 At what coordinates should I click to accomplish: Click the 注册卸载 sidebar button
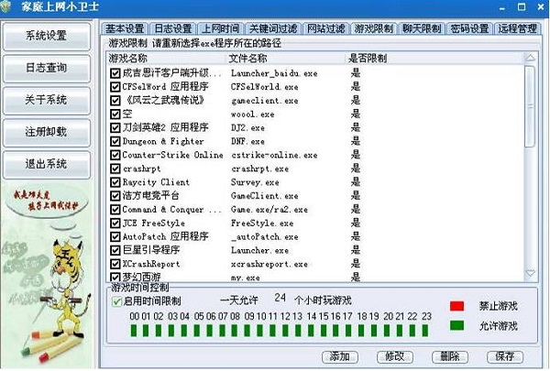pos(47,132)
